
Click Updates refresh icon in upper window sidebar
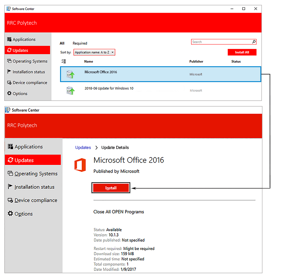(x=9, y=50)
